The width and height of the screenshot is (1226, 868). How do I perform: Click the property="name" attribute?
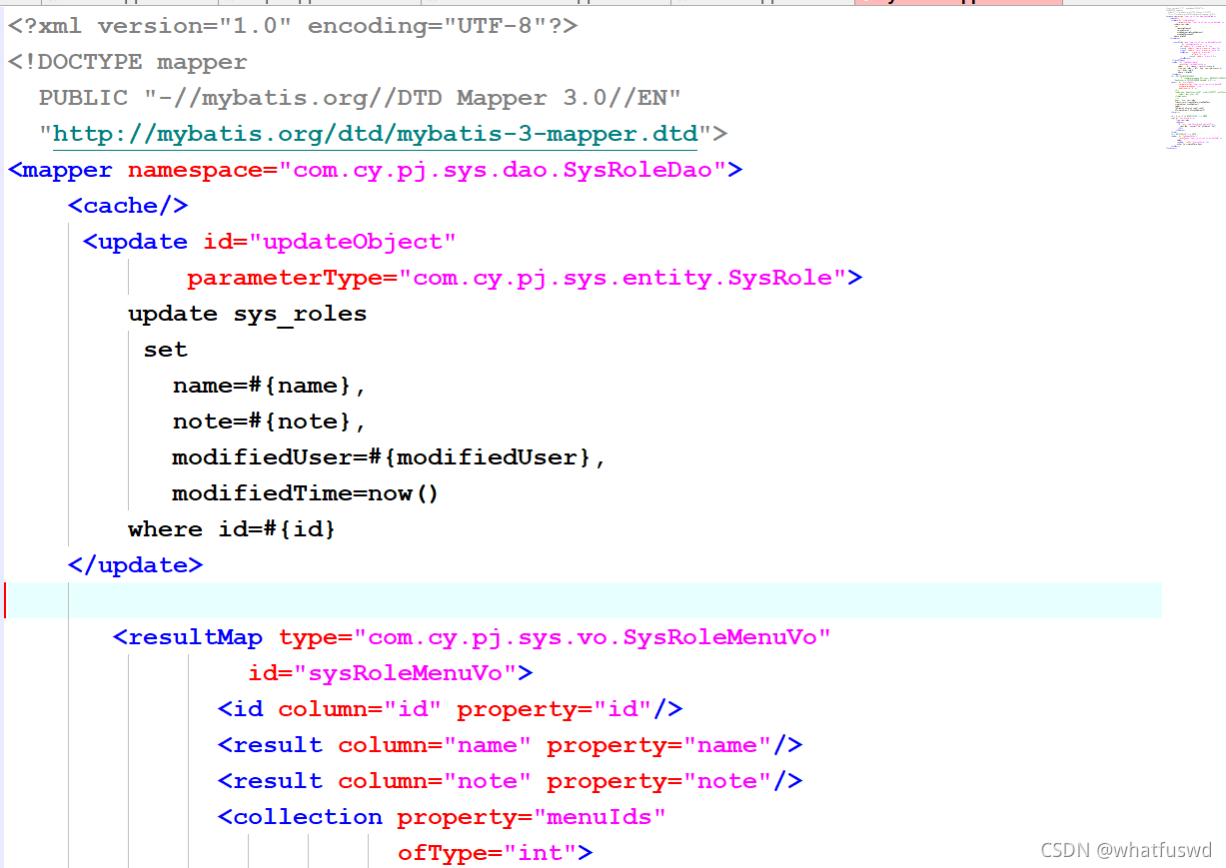[x=659, y=745]
